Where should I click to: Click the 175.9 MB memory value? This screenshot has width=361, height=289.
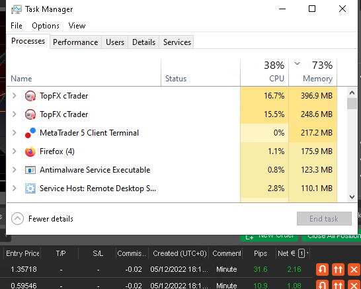317,151
